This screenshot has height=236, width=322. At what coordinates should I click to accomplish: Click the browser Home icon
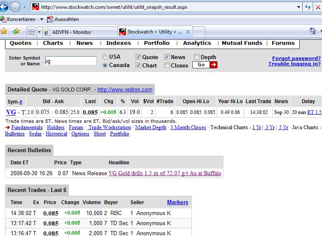point(312,31)
